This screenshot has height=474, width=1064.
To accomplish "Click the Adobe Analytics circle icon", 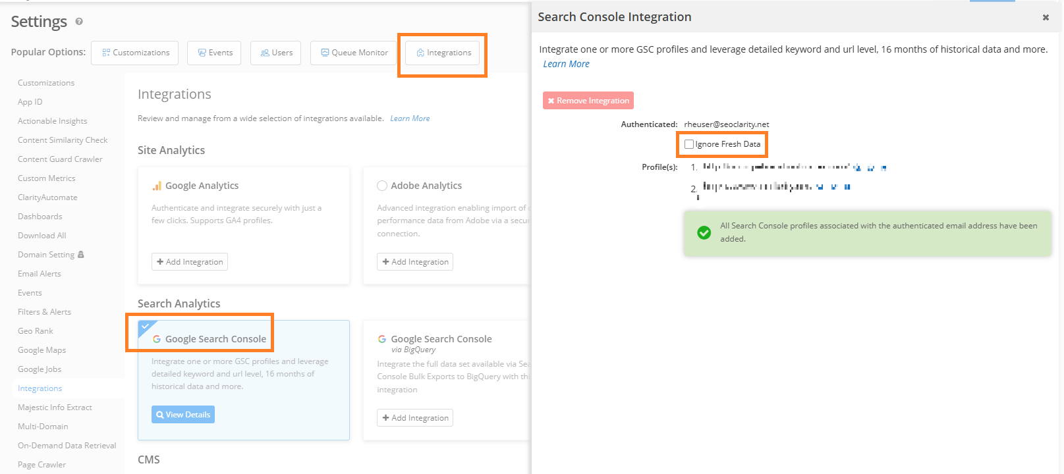I will (382, 186).
